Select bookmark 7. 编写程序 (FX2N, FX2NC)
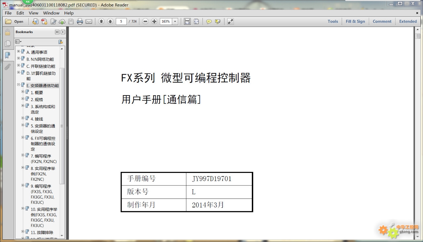The height and width of the screenshot is (242, 423). (44, 159)
